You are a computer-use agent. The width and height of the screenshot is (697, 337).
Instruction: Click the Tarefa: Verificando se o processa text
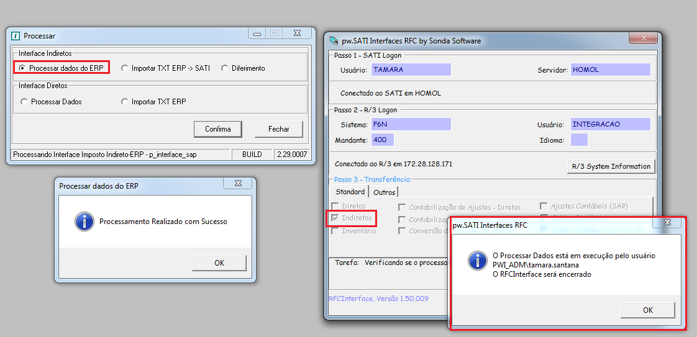tap(390, 263)
